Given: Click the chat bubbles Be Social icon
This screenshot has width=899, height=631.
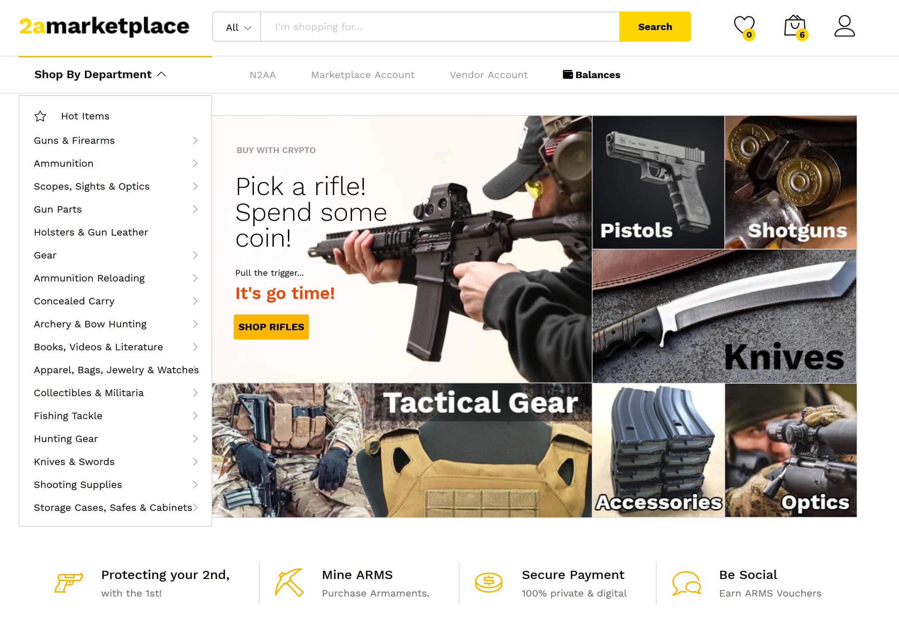Looking at the screenshot, I should [x=686, y=583].
